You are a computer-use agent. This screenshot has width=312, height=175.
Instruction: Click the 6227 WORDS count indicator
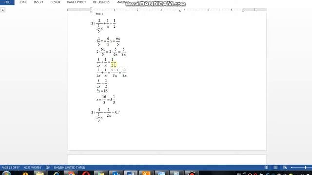[x=33, y=167]
